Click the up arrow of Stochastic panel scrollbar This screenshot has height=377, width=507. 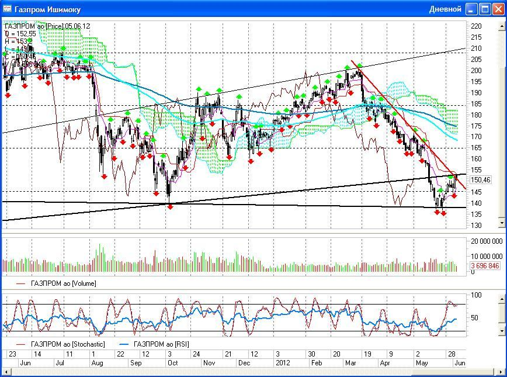click(502, 299)
